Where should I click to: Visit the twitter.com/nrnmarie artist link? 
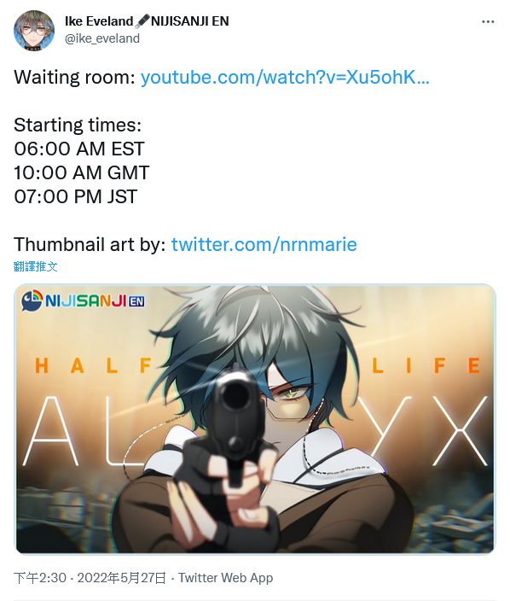pyautogui.click(x=264, y=244)
